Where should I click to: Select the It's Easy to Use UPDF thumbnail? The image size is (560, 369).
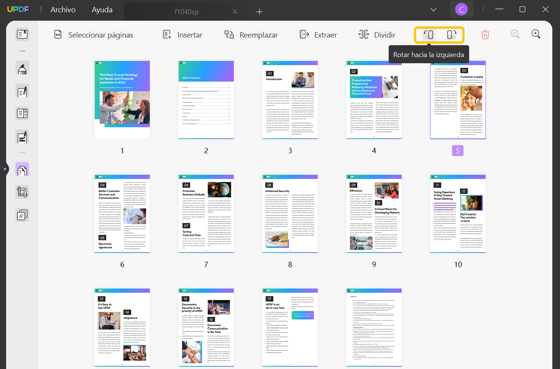(x=122, y=328)
